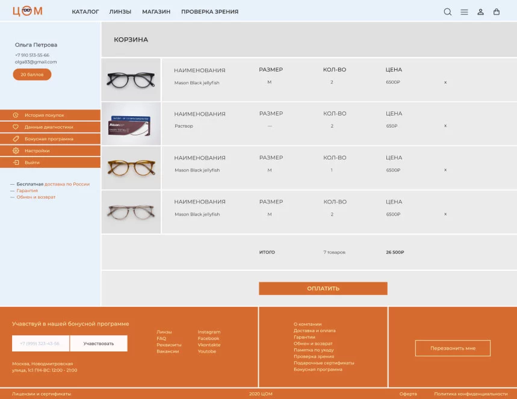Open the Facebook footer link
517x399 pixels.
point(208,338)
